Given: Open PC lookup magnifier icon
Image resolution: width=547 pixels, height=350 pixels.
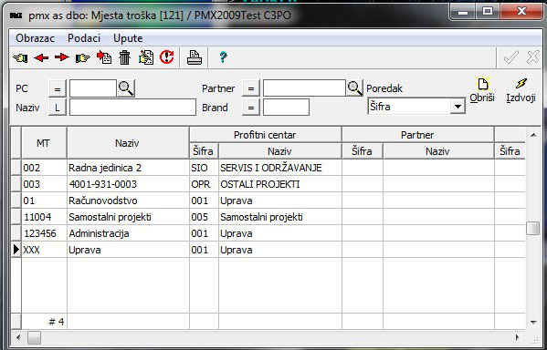Looking at the screenshot, I should pyautogui.click(x=126, y=88).
